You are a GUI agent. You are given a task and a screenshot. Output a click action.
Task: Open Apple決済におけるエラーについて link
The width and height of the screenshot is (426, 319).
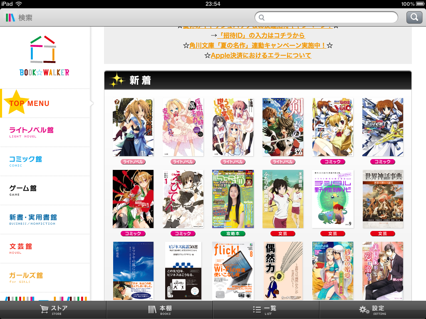click(261, 55)
